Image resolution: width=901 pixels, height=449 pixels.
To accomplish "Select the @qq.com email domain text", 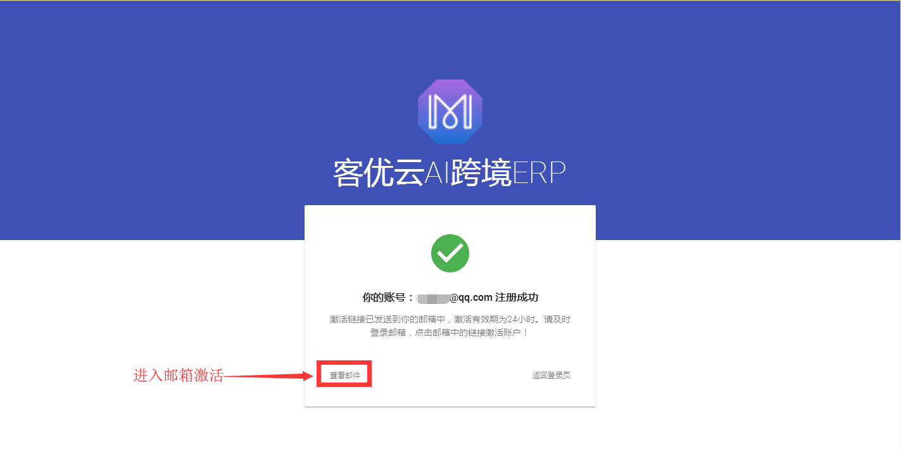I will tap(470, 298).
